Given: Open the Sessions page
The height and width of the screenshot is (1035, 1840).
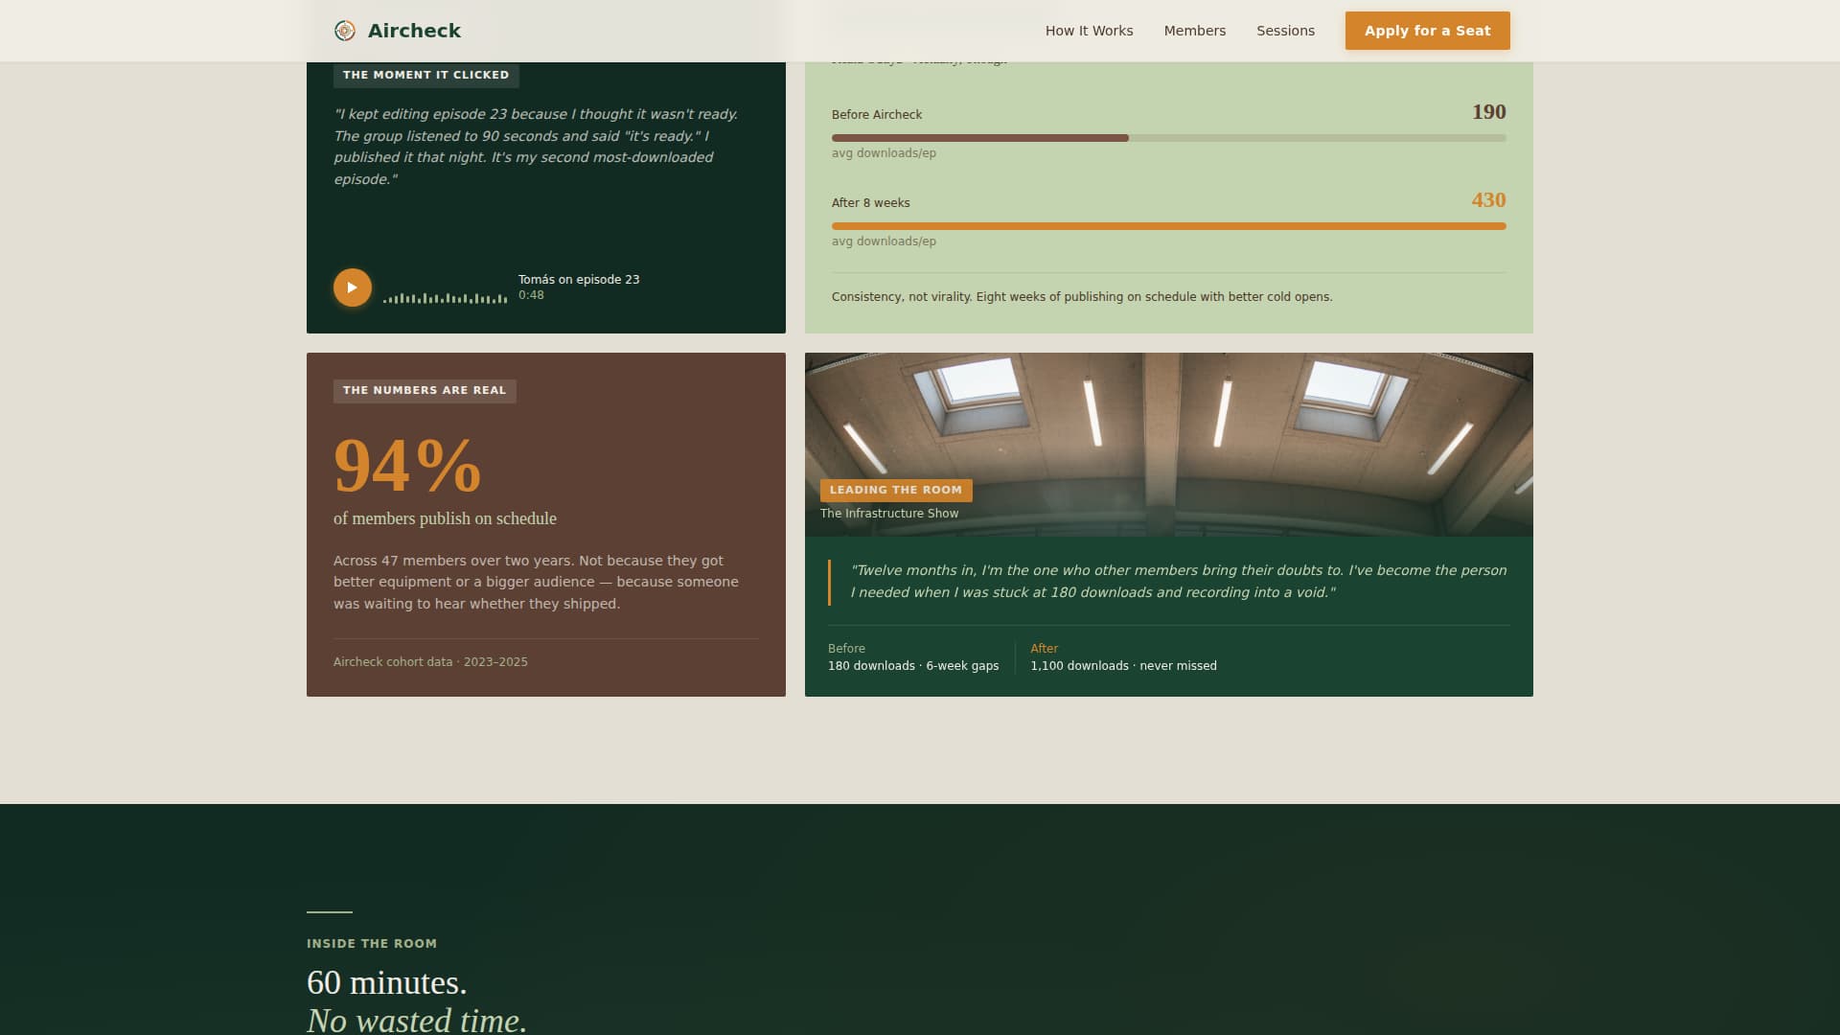Looking at the screenshot, I should pyautogui.click(x=1285, y=30).
